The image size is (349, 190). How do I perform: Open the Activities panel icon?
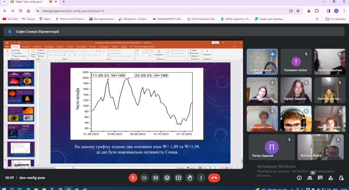(331, 178)
